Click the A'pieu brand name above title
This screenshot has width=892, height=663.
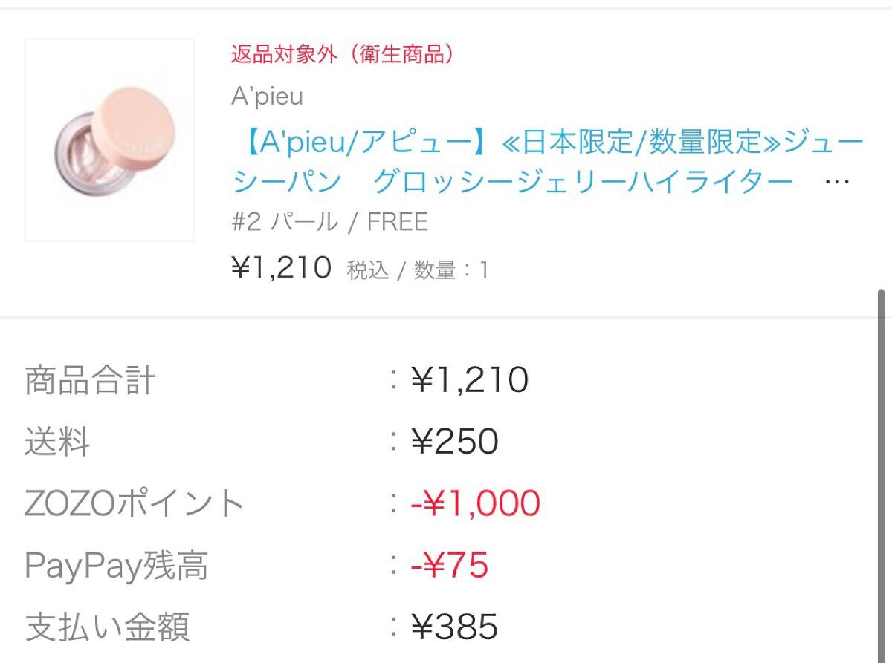click(x=267, y=97)
